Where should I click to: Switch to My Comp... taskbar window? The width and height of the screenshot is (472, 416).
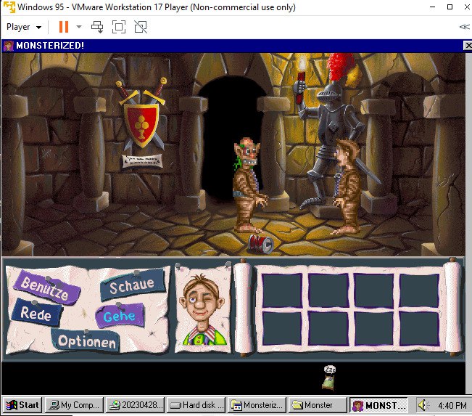point(74,405)
